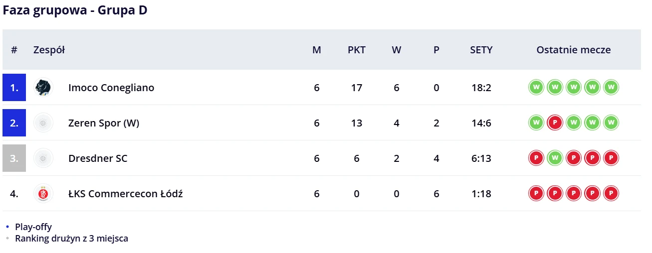Click the Ranking drużyn z 3 miejsca legend
Viewport: 652px width, 253px height.
pos(71,239)
